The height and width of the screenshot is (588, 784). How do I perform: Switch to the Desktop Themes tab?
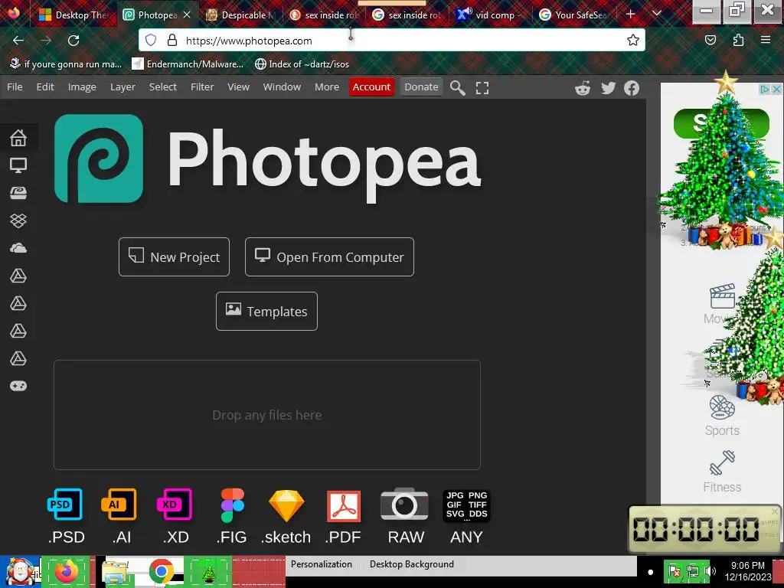pos(74,15)
